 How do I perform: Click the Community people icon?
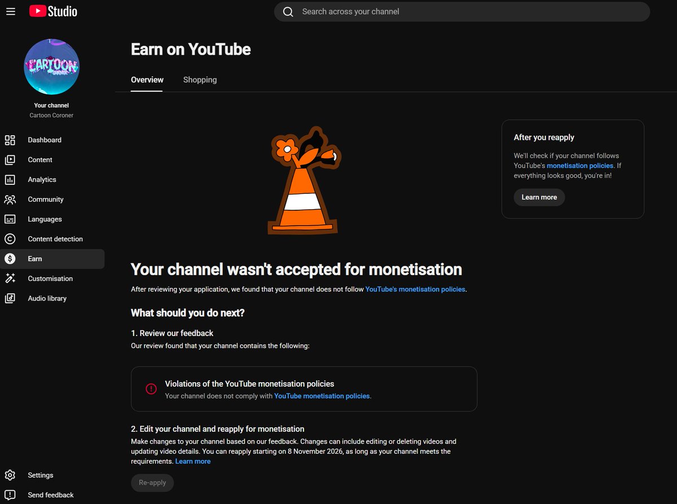pyautogui.click(x=10, y=200)
